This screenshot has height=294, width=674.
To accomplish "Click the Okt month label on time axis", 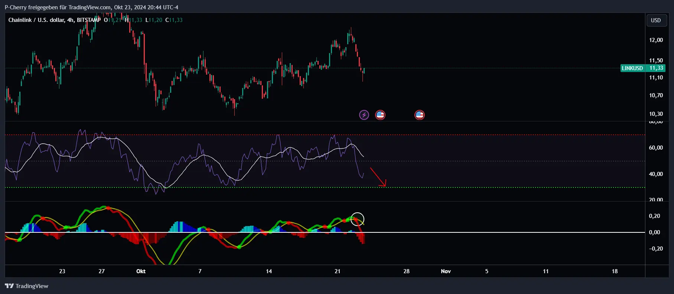I will tap(141, 271).
